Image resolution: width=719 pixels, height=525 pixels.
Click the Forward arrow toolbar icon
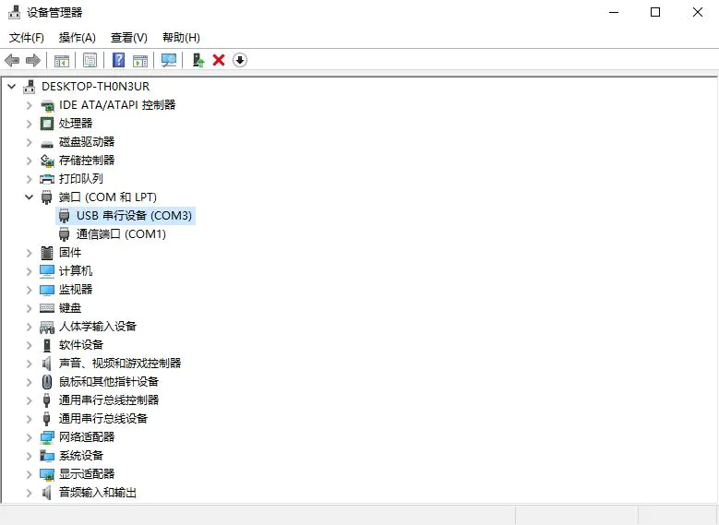coord(33,60)
